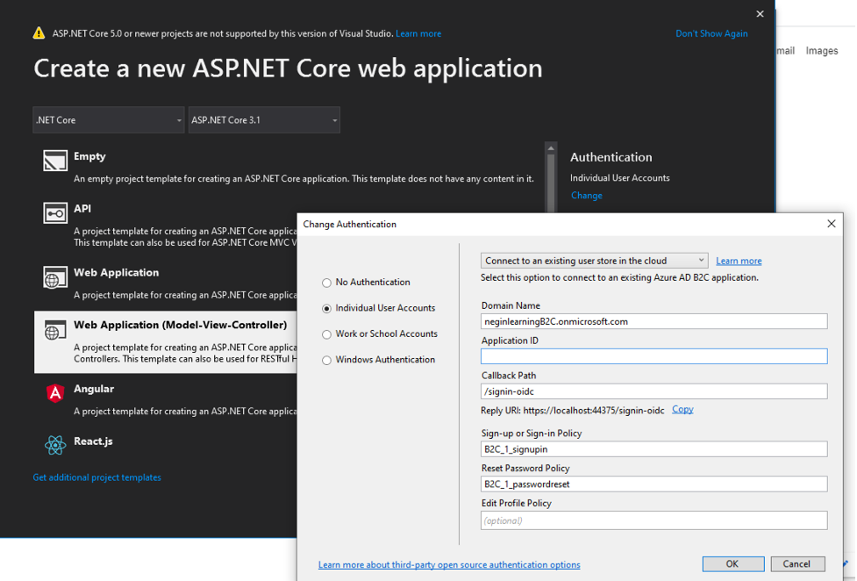Screen dimensions: 857x581
Task: Click the API template icon
Action: pos(55,213)
